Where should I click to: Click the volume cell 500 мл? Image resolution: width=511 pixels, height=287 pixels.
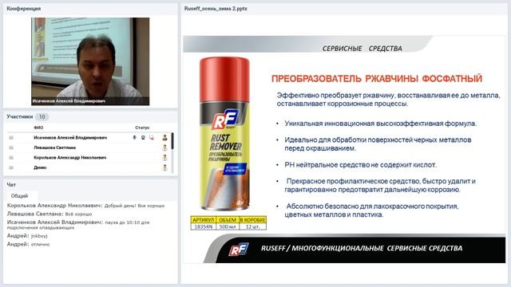[228, 226]
